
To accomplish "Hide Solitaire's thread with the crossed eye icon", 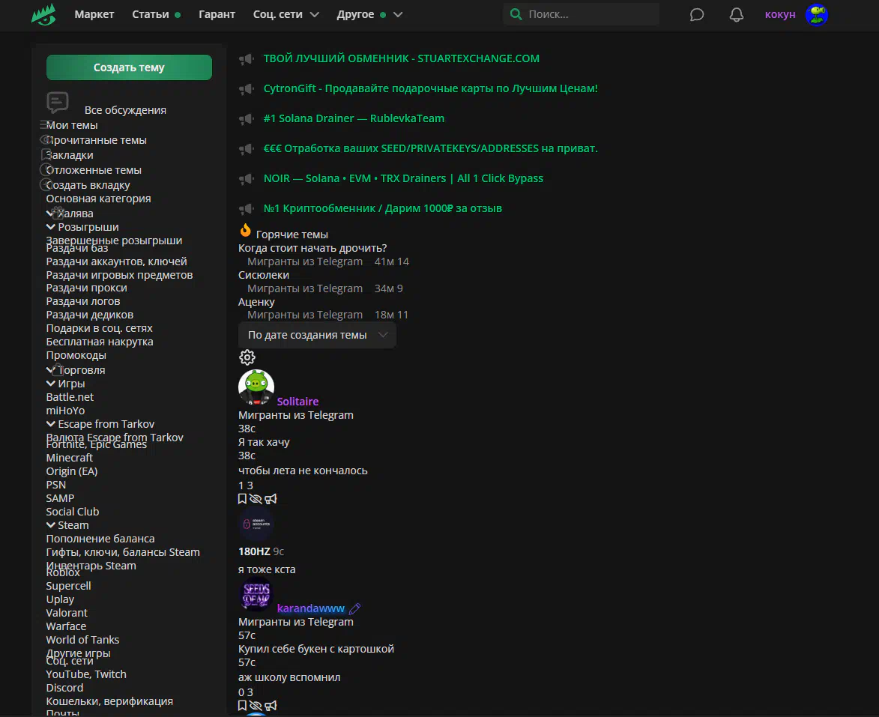I will point(256,499).
